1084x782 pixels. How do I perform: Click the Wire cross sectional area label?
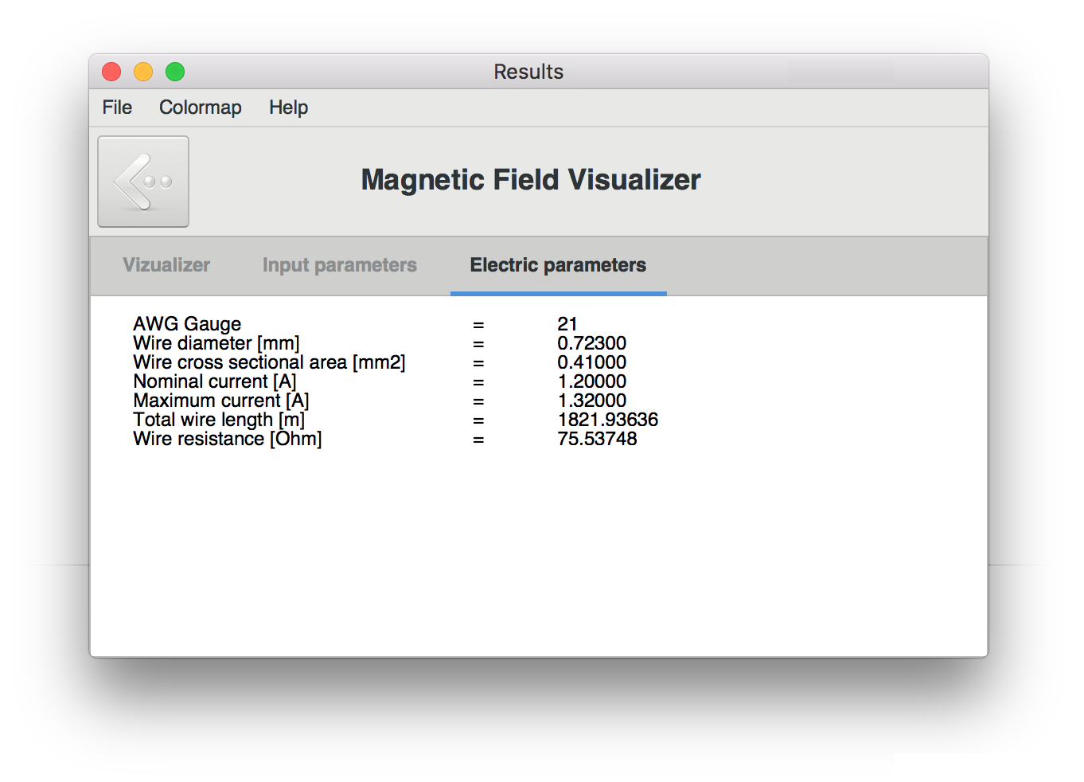pos(269,362)
